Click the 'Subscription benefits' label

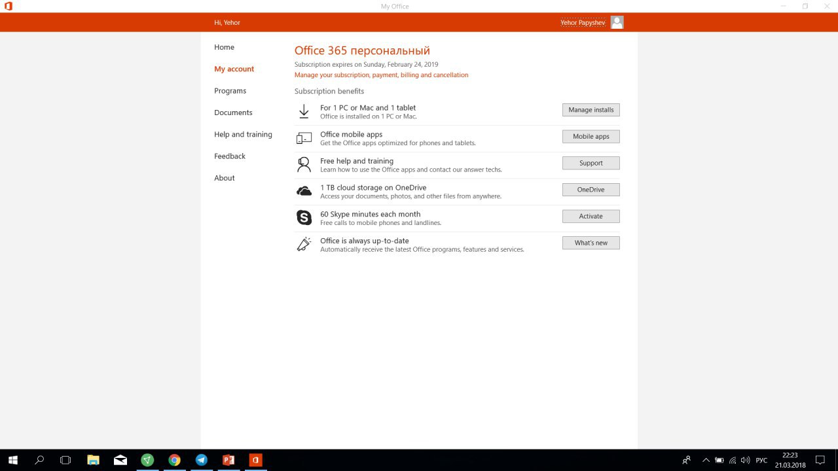[329, 91]
